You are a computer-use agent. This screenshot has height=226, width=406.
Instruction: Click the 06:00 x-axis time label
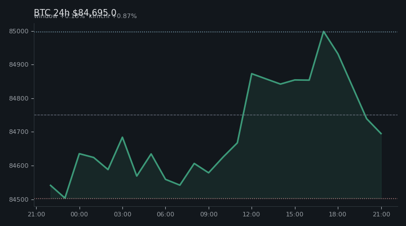tap(165, 214)
